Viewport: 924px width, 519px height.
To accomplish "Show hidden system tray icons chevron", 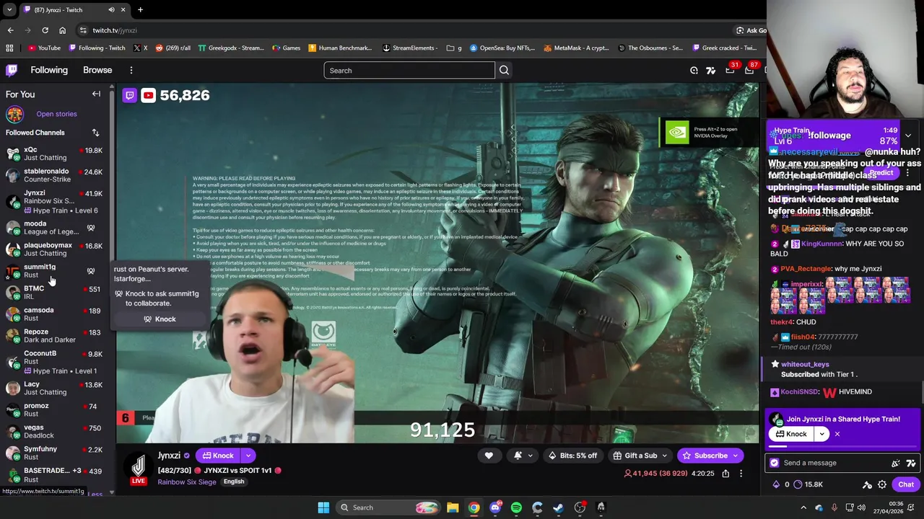I will point(803,507).
